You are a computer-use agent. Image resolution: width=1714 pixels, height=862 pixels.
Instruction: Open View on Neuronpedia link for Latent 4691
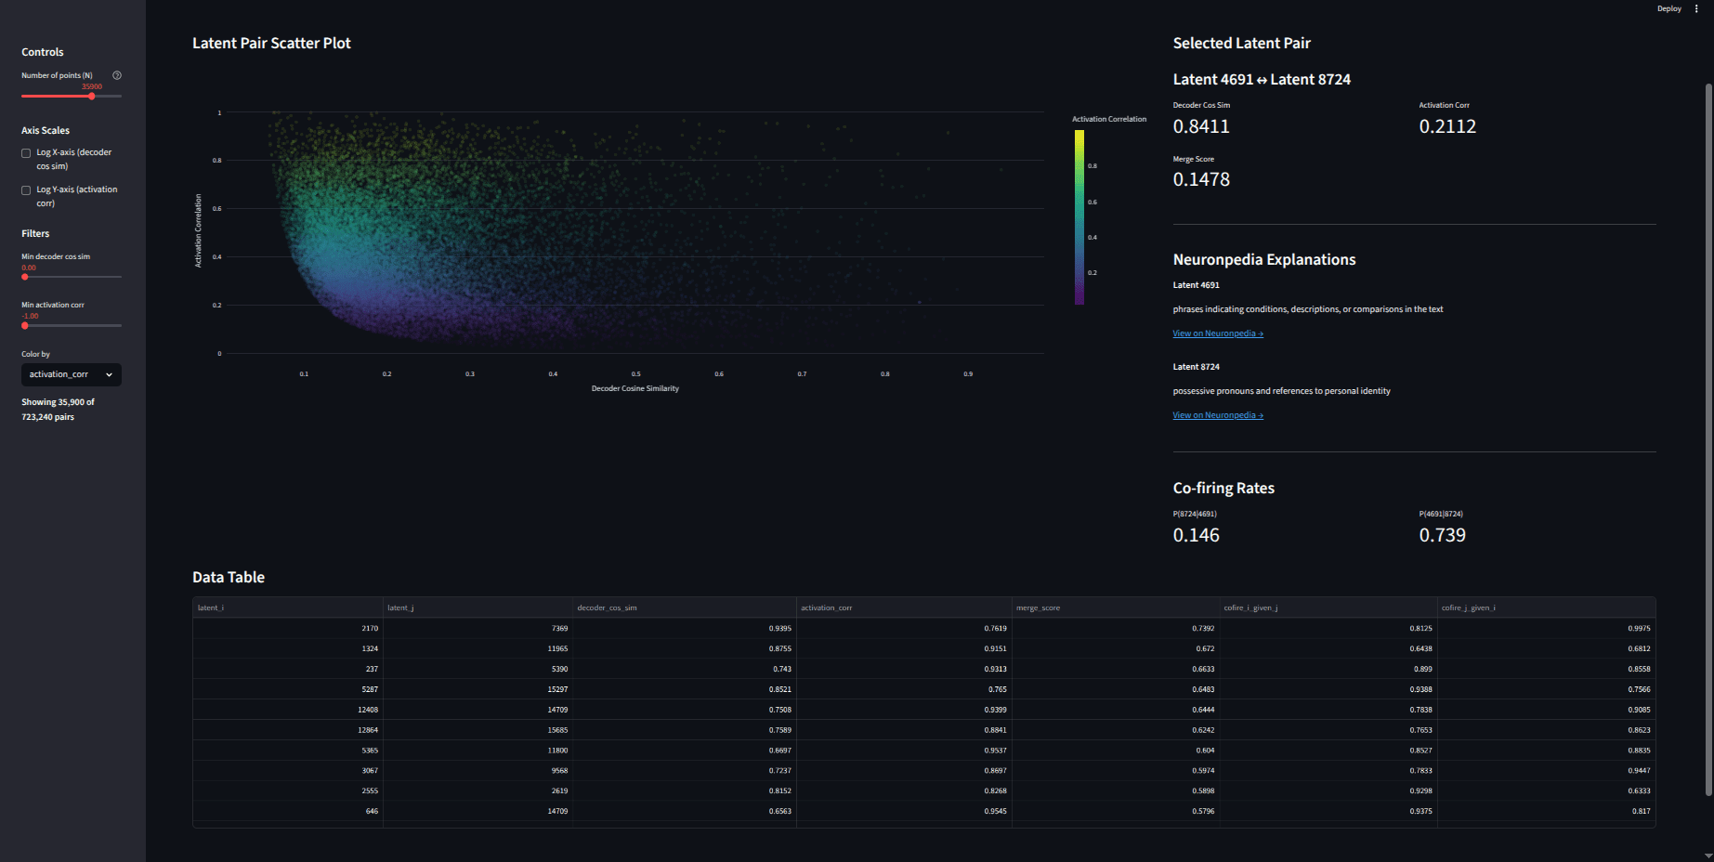point(1218,333)
